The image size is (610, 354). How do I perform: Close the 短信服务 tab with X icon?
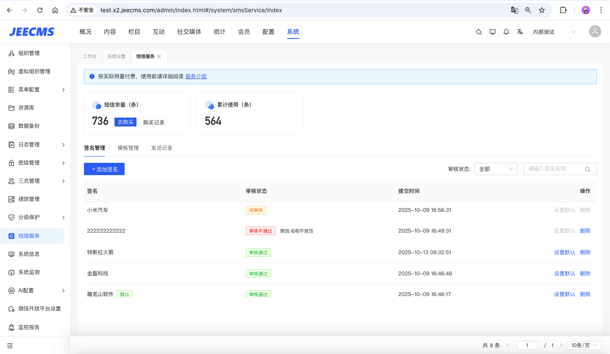(x=159, y=56)
